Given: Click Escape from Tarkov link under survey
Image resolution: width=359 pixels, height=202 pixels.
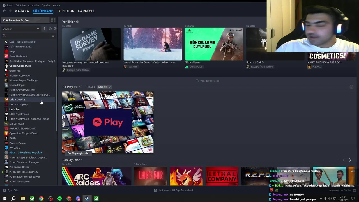Looking at the screenshot, I should (76, 70).
